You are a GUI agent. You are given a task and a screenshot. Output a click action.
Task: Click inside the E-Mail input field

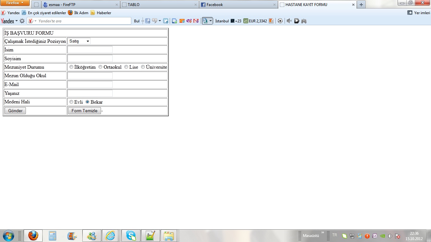[90, 84]
